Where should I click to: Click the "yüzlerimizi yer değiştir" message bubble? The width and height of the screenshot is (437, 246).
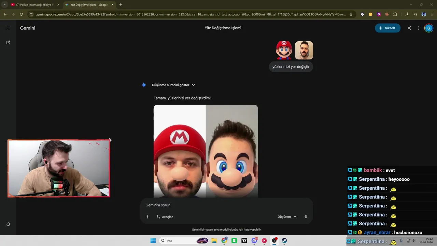tap(291, 67)
